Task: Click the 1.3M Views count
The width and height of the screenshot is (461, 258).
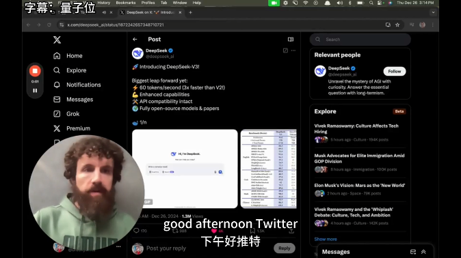Action: (192, 216)
